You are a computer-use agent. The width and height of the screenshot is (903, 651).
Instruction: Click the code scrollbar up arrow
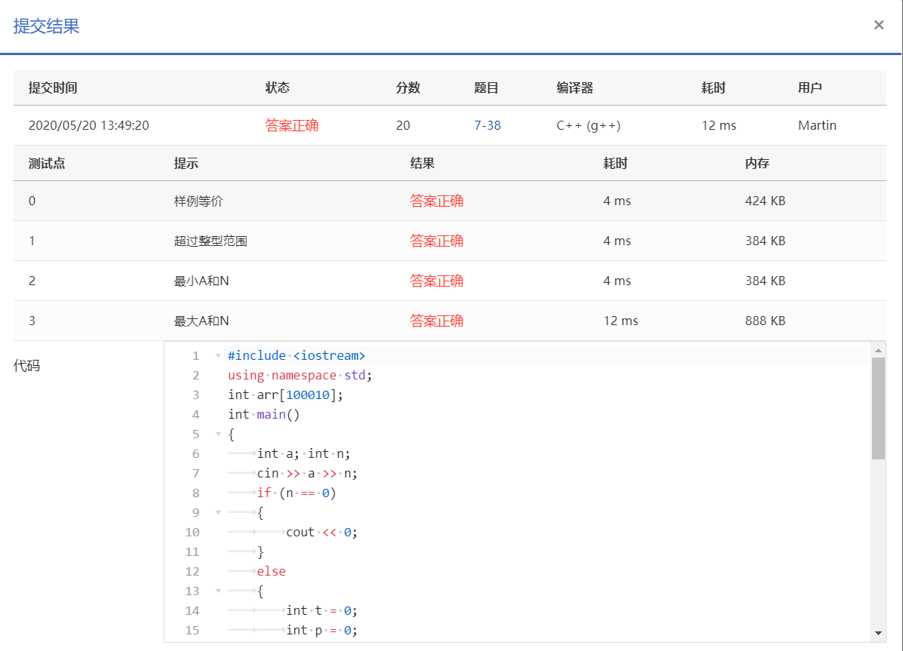(x=878, y=350)
